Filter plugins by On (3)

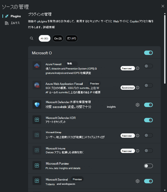click(x=58, y=38)
